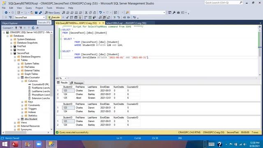Expand the FirstTest database node
Image resolution: width=263 pixels, height=148 pixels.
(x=11, y=46)
